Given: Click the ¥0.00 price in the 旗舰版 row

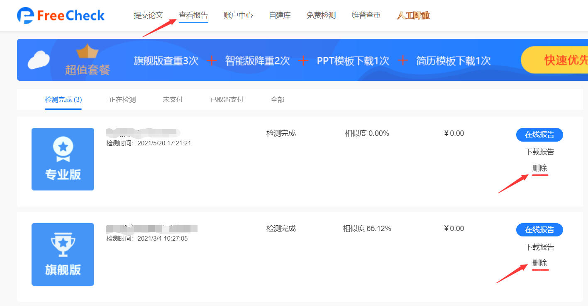Looking at the screenshot, I should (x=454, y=229).
